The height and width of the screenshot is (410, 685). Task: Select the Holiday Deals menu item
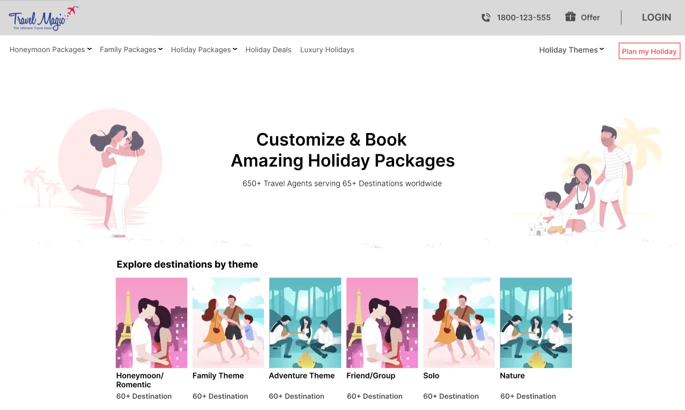click(268, 49)
